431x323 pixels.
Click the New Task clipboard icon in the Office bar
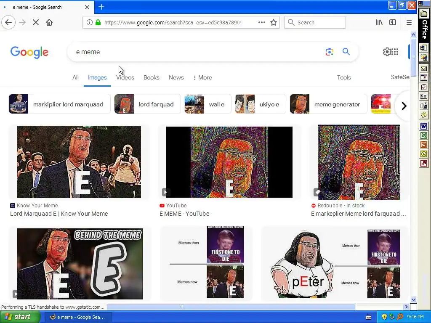[424, 87]
